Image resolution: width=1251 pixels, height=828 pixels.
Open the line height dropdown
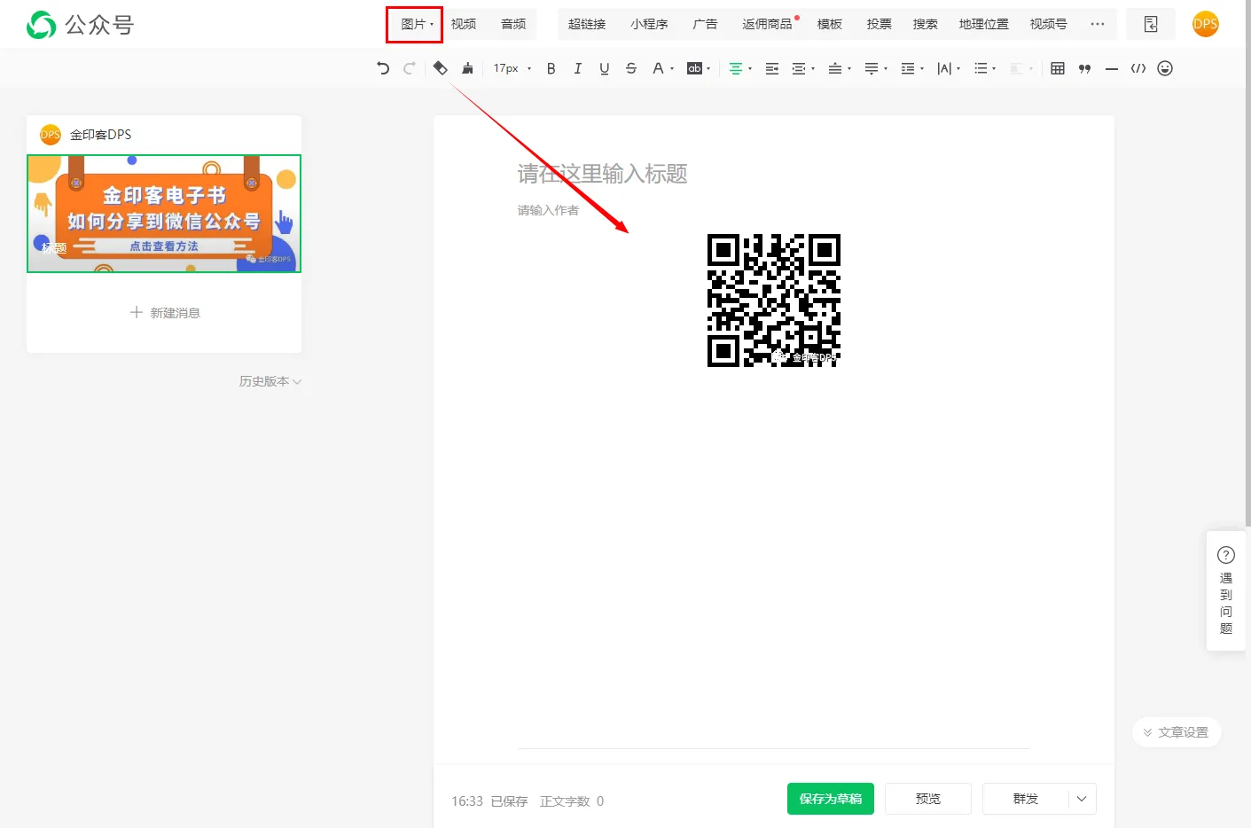click(x=912, y=68)
